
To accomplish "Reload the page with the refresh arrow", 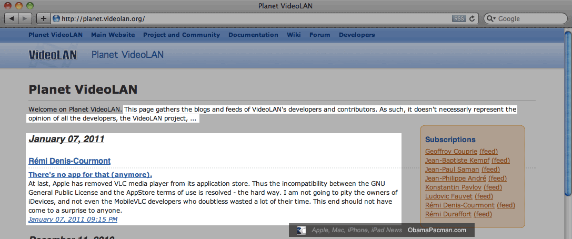I will (x=472, y=18).
